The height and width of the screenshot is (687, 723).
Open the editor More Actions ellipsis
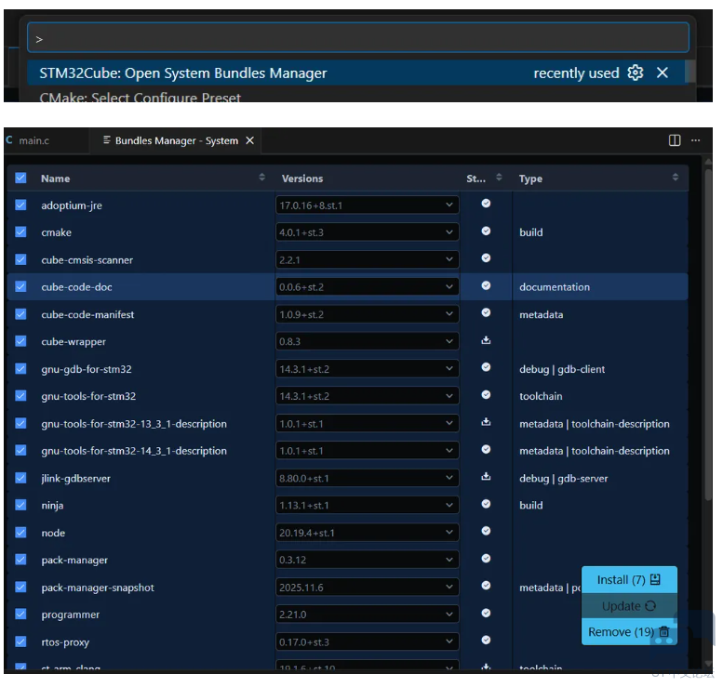tap(695, 140)
